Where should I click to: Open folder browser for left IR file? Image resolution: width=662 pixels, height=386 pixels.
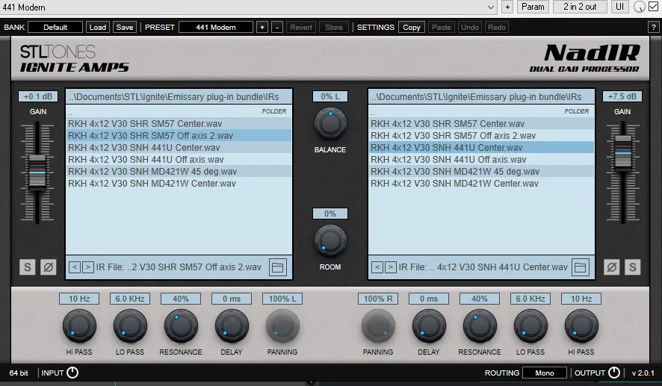click(x=277, y=267)
